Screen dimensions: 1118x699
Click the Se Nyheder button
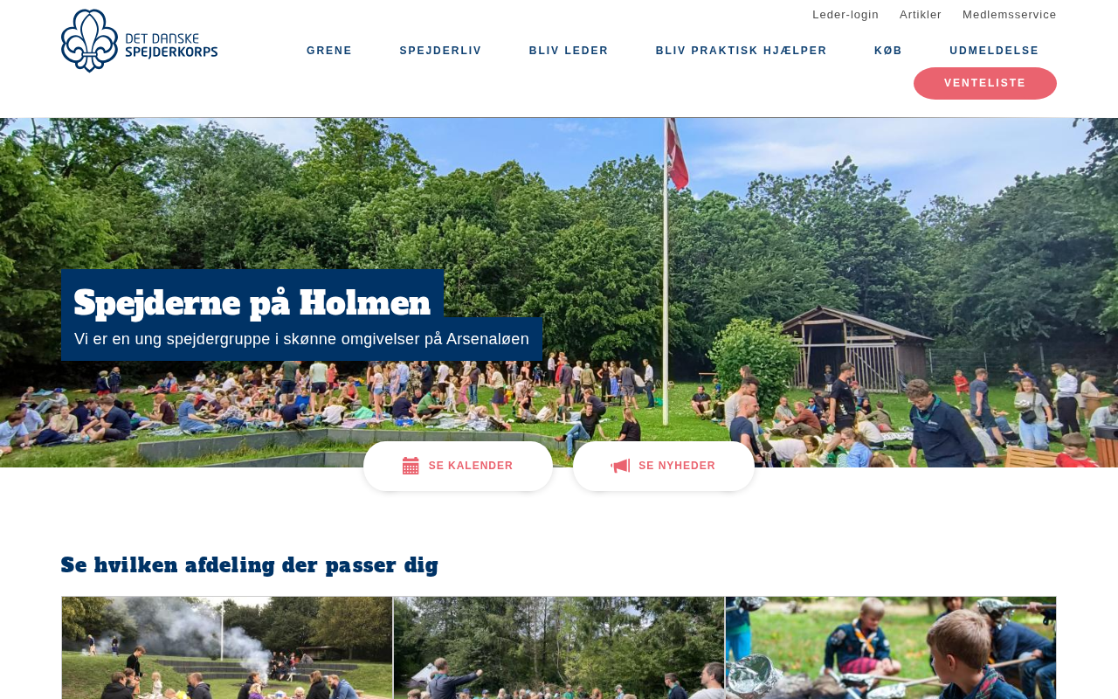coord(664,466)
